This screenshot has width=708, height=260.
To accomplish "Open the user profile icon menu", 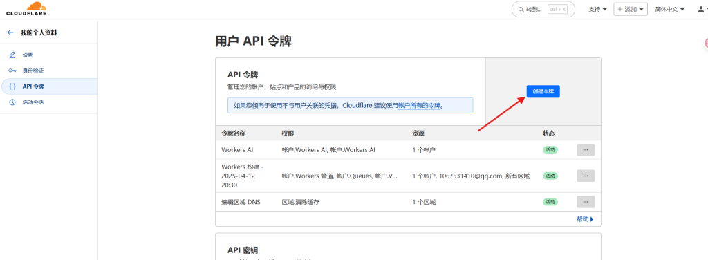I will pos(700,9).
